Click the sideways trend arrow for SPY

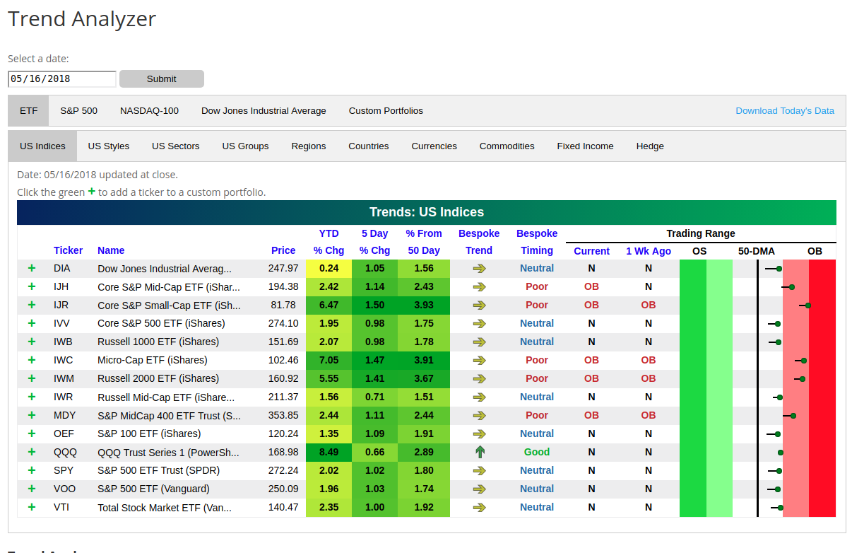click(x=480, y=470)
